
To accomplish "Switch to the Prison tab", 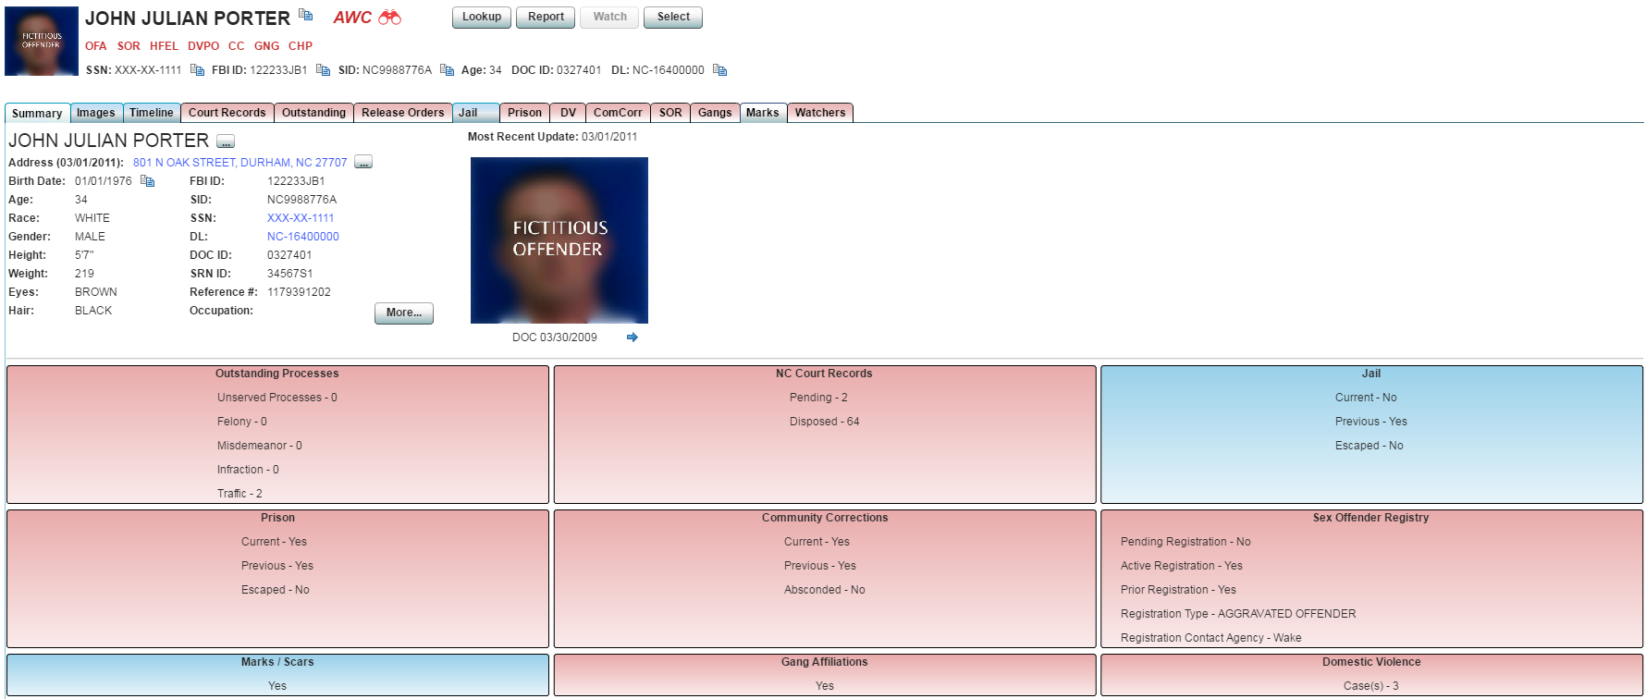I will (x=524, y=113).
